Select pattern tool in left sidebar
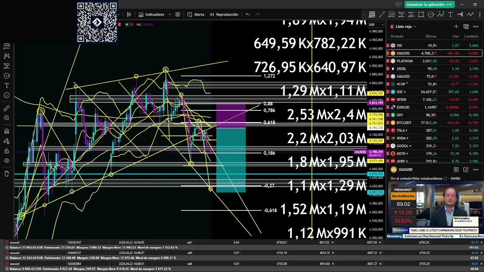Viewport: 484px width, 272px height. [x=6, y=56]
